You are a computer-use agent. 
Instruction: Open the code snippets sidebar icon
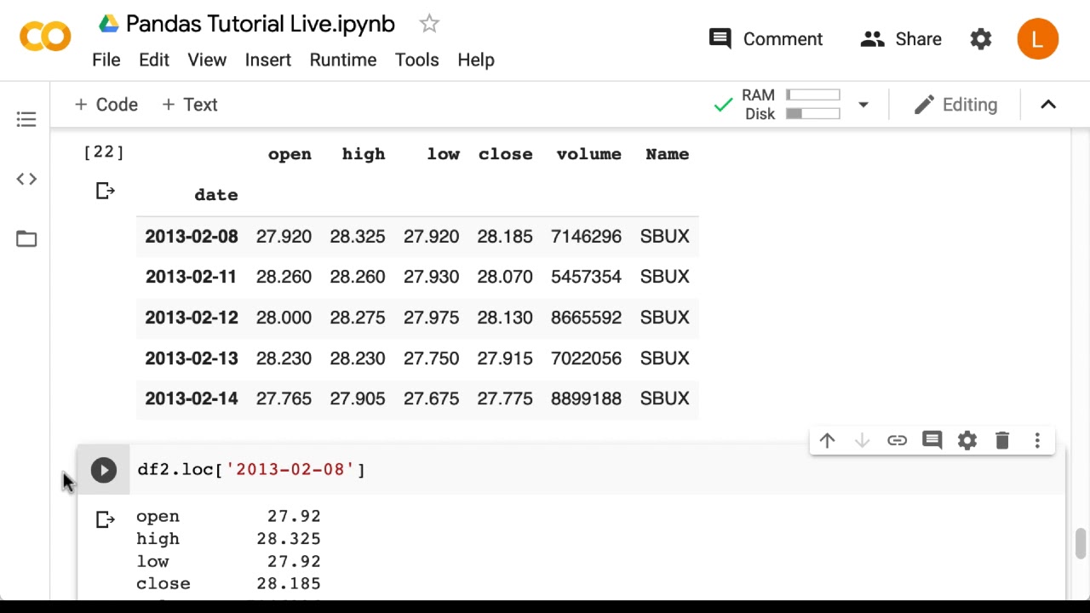pyautogui.click(x=26, y=179)
